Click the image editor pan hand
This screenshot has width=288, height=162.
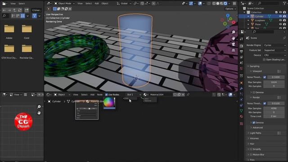click(x=39, y=112)
